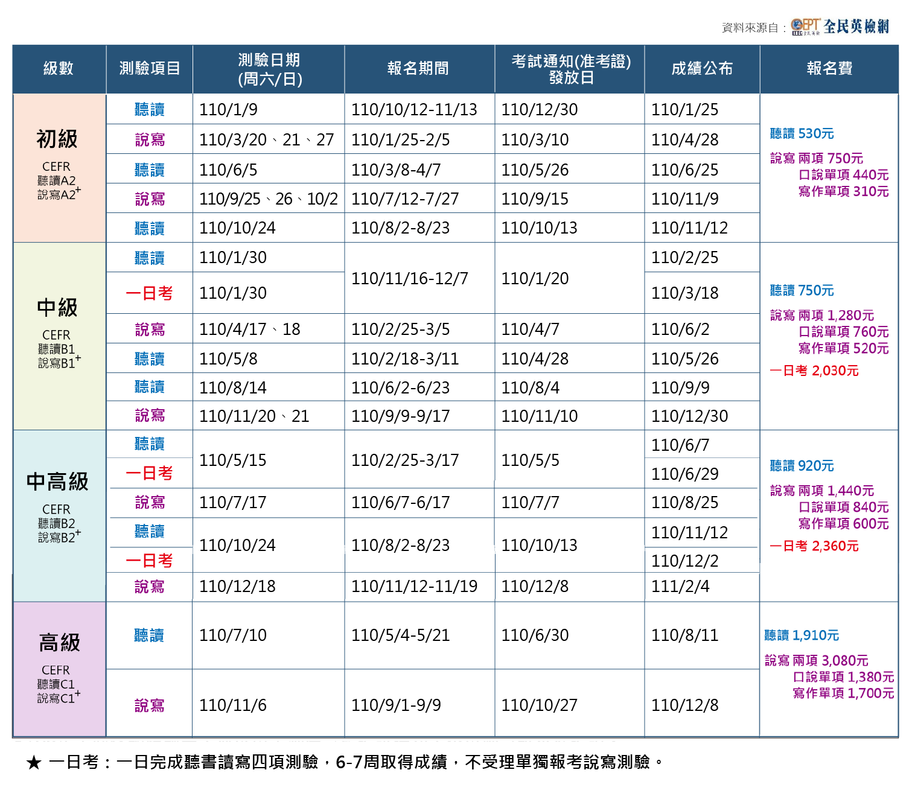Click test date 110/12/18
The image size is (912, 796).
237,587
